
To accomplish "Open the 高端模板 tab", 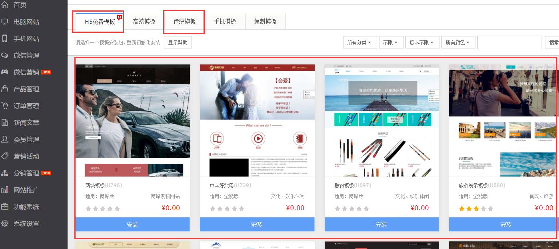I will coord(144,21).
